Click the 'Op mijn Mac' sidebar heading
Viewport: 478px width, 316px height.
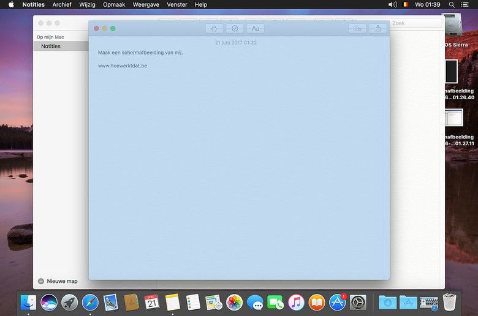tap(50, 37)
